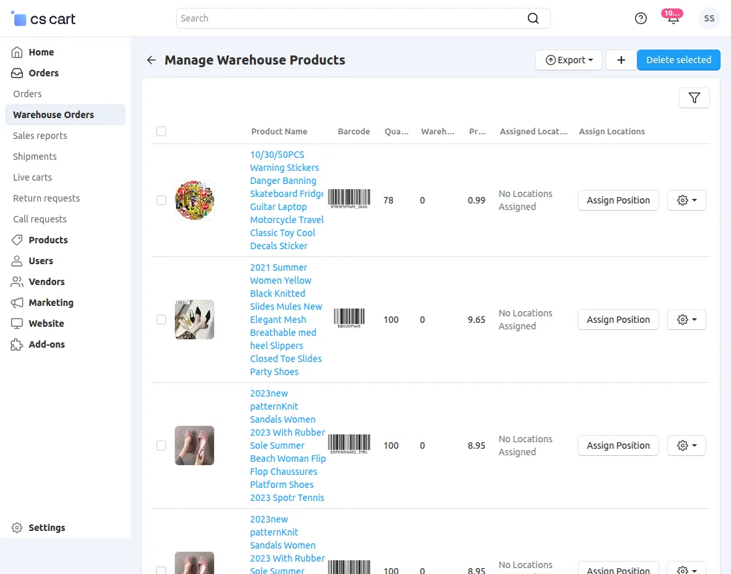This screenshot has width=731, height=574.
Task: Select the 2021 Summer Women slippers checkbox
Action: coord(161,320)
